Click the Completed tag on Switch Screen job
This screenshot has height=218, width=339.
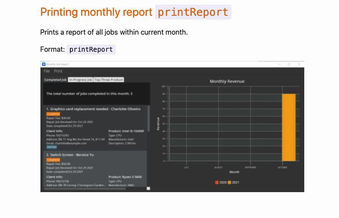53,160
